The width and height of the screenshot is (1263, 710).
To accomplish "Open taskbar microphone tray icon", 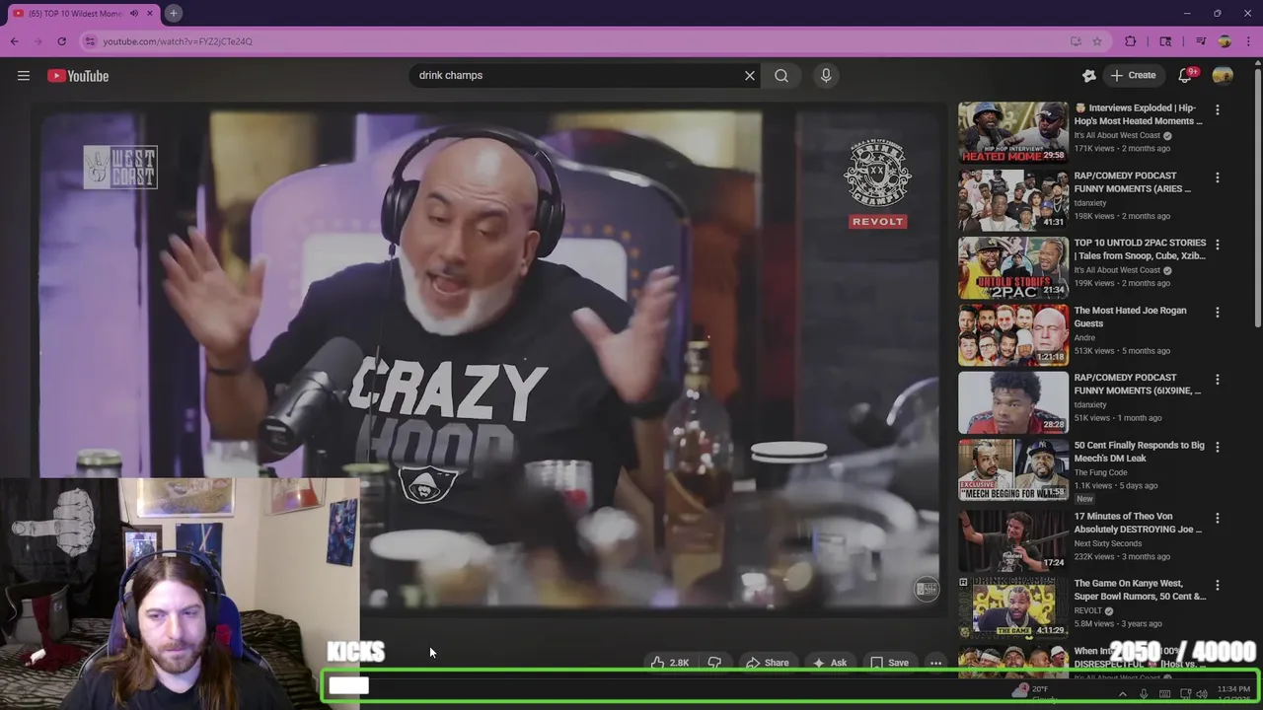I will pos(1144,694).
